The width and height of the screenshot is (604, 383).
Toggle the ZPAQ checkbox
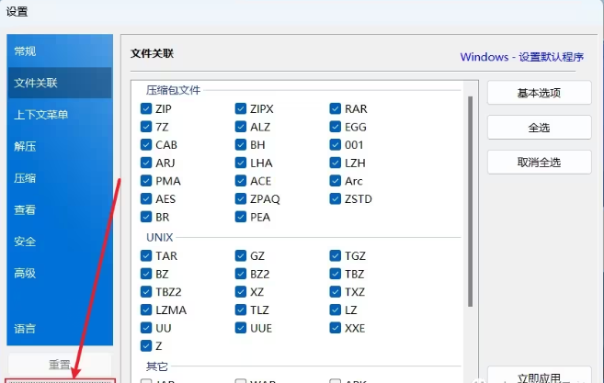[x=240, y=198]
